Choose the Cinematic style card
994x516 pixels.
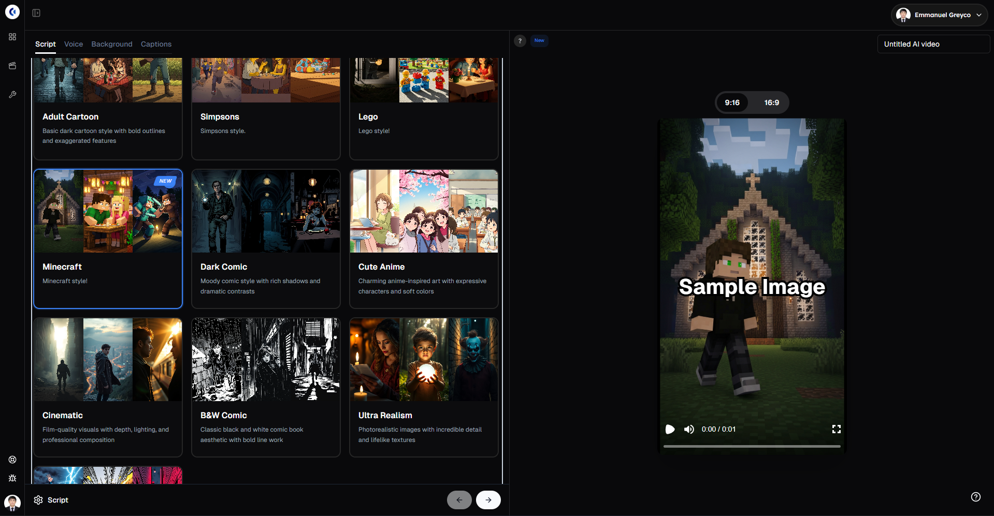click(x=108, y=387)
